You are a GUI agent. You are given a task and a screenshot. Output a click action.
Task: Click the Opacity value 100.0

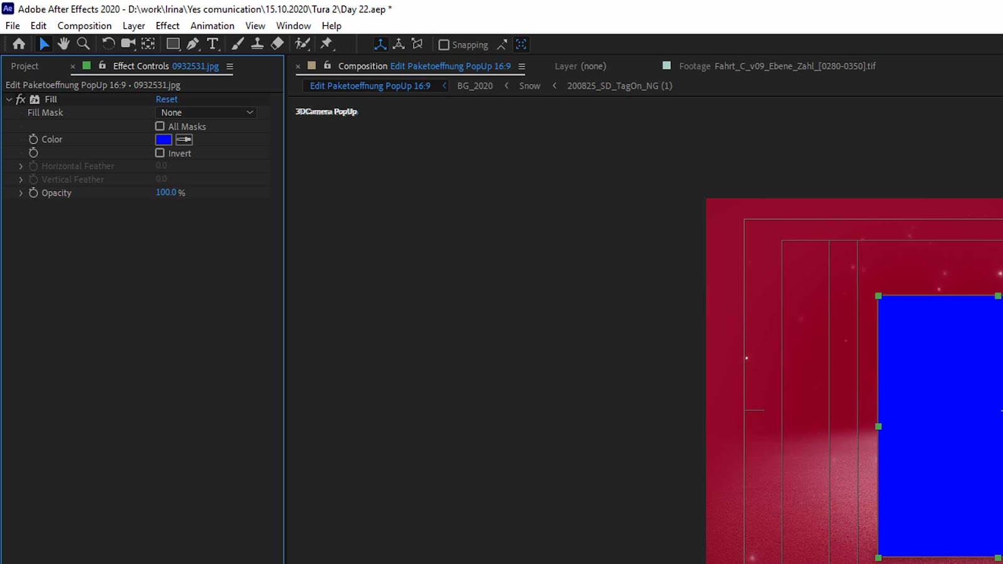click(166, 192)
